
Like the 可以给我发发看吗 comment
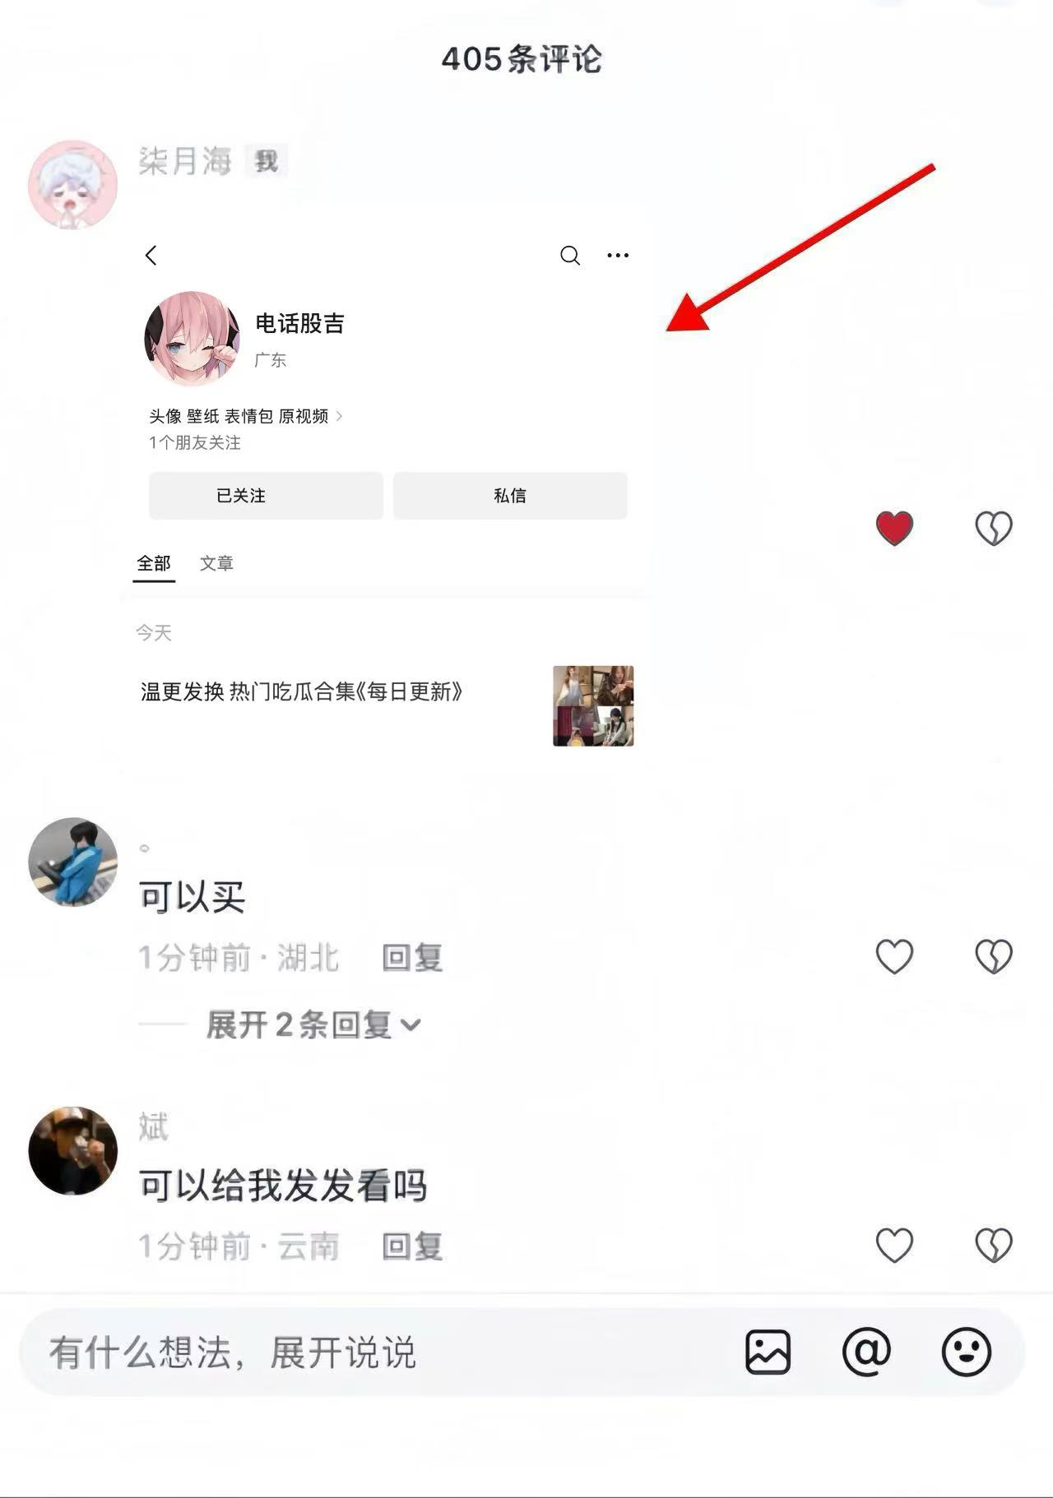(x=894, y=1246)
